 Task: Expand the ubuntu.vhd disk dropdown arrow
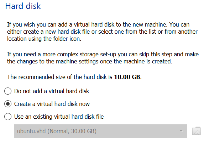tap(182, 131)
